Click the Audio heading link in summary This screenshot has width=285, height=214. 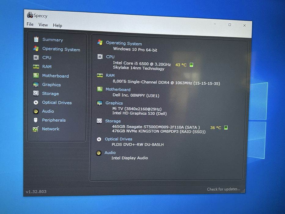coord(110,153)
